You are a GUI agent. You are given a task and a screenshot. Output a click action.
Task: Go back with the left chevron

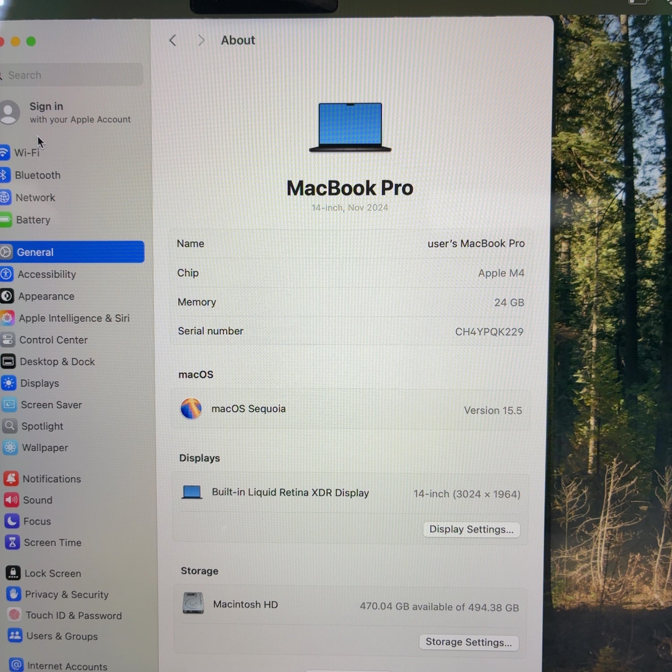(x=173, y=40)
